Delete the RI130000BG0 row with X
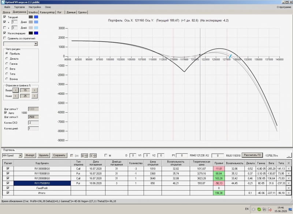The image size is (293, 214). (x=289, y=169)
